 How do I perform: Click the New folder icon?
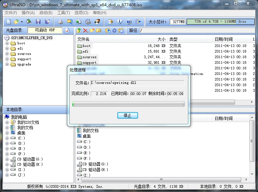(x=92, y=31)
